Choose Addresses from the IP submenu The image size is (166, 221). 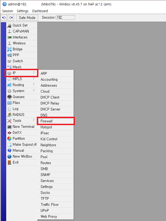coord(56,85)
